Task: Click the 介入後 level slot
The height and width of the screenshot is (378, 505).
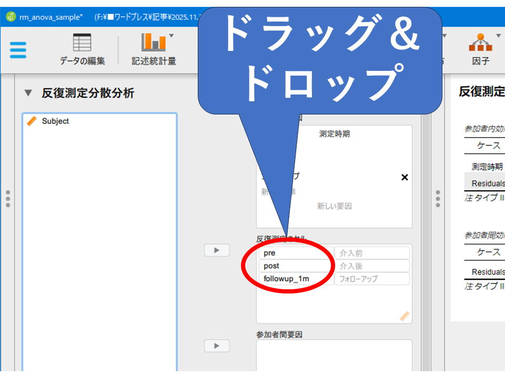Action: (371, 266)
